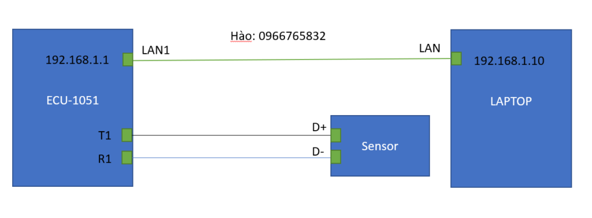Click the 192.168.1.10 IP address text
Image resolution: width=592 pixels, height=218 pixels.
coord(509,61)
